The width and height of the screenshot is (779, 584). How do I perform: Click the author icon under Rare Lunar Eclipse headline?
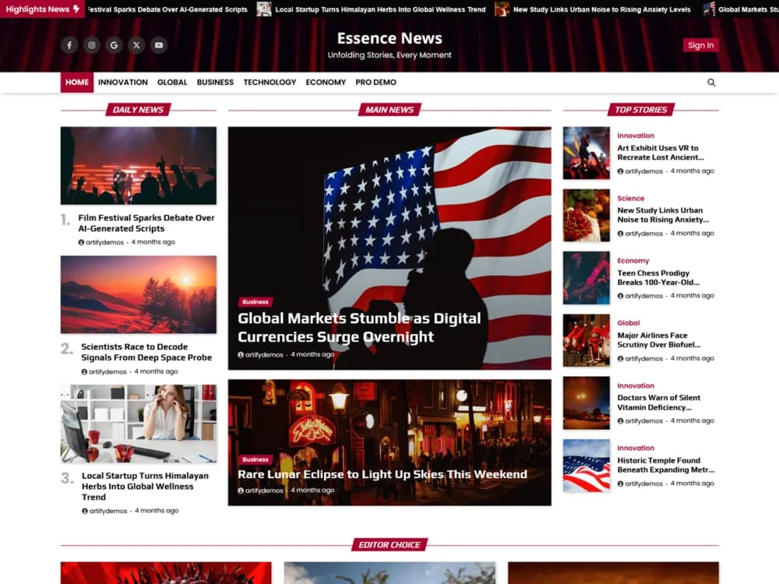click(240, 490)
